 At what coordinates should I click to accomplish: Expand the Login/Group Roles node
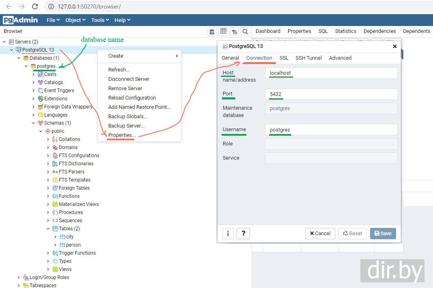click(x=19, y=277)
